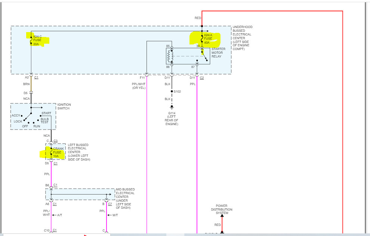370x236 pixels.
Task: Select the STARTER MOTOR RELAY label
Action: click(218, 53)
